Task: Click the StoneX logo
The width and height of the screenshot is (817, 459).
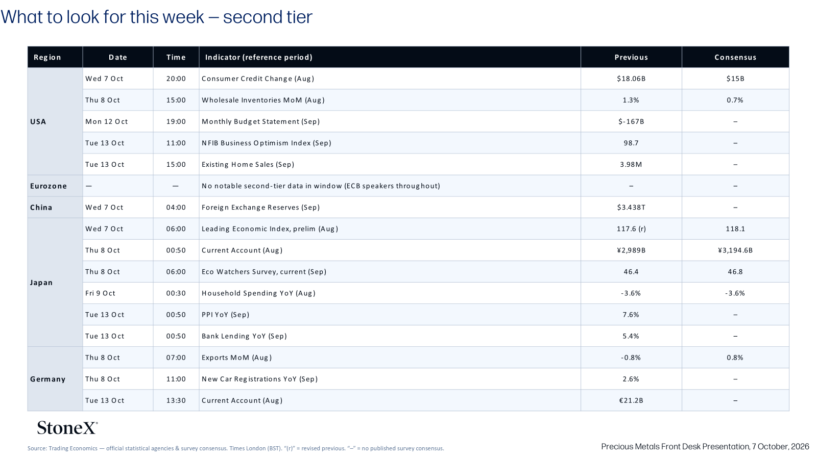Action: coord(67,427)
